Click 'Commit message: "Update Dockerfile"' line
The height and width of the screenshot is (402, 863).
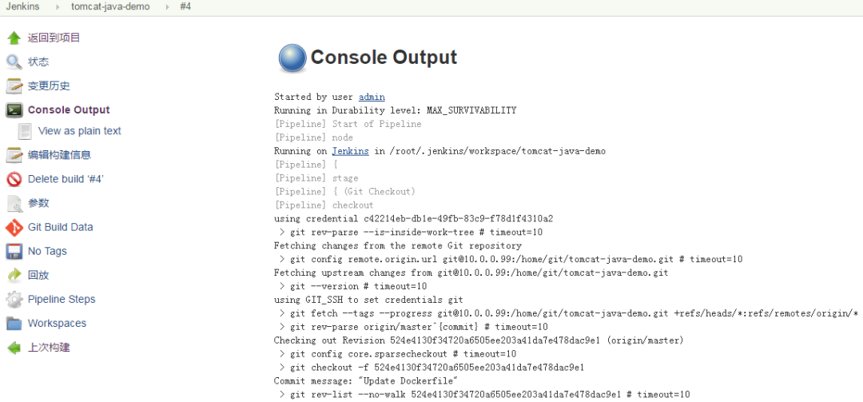click(366, 381)
